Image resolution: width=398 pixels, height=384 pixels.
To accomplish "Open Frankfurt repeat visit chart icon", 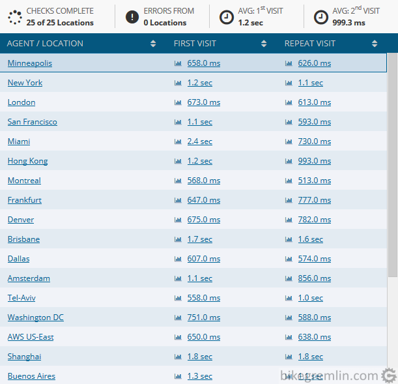I will [x=289, y=200].
